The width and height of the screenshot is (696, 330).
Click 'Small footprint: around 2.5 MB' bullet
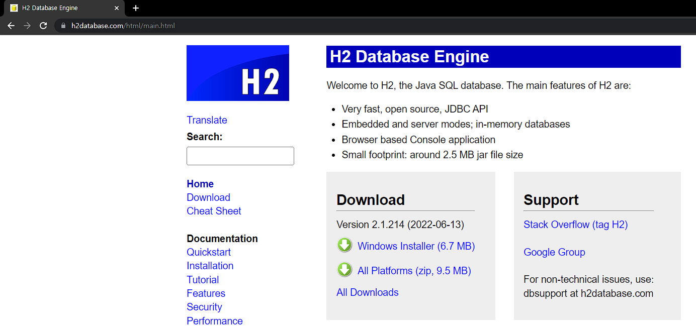click(432, 155)
